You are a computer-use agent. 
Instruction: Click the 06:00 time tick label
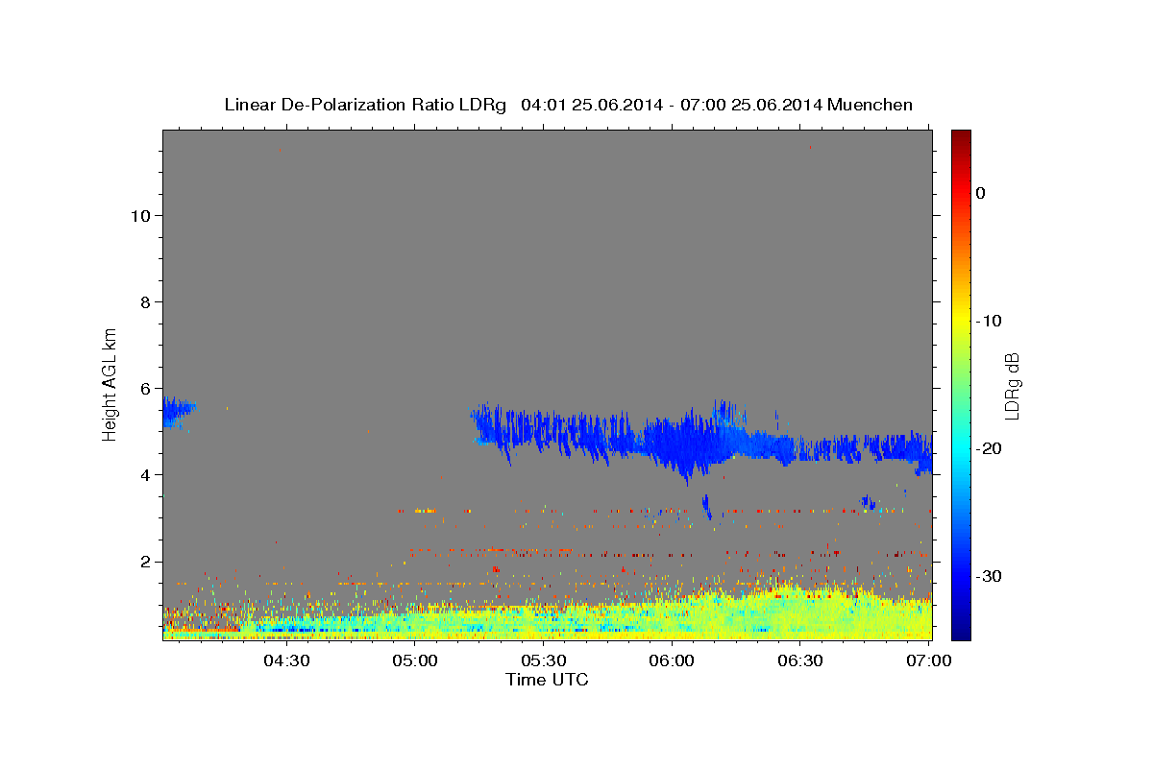tap(672, 660)
